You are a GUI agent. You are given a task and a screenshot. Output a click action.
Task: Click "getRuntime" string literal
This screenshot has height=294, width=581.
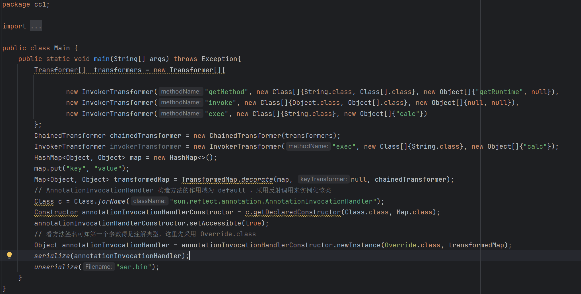(x=499, y=92)
